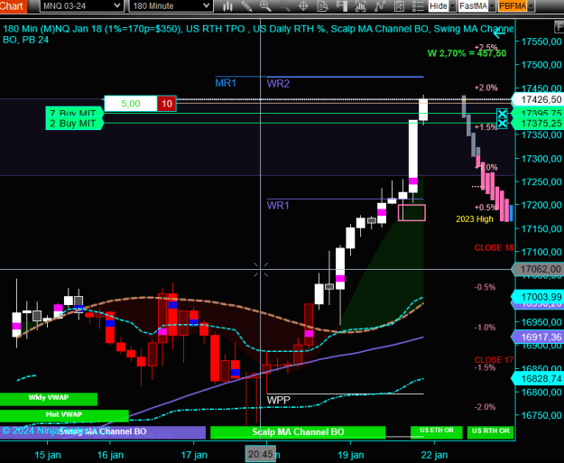Click the greyed Zoom Out magnifier
Viewport: 564px width, 463px height.
coord(284,5)
